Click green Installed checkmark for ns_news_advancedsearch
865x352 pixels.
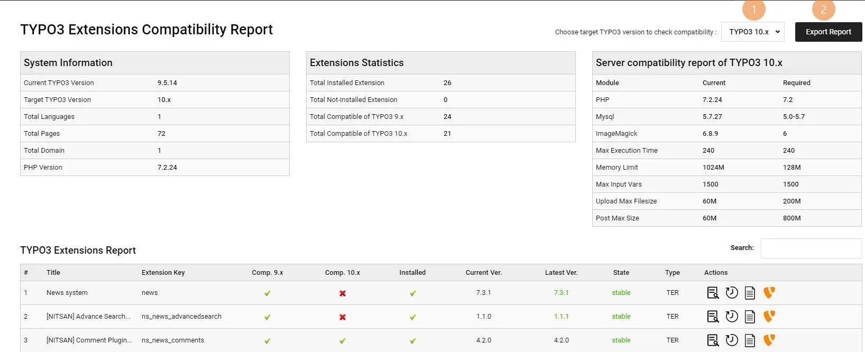412,317
